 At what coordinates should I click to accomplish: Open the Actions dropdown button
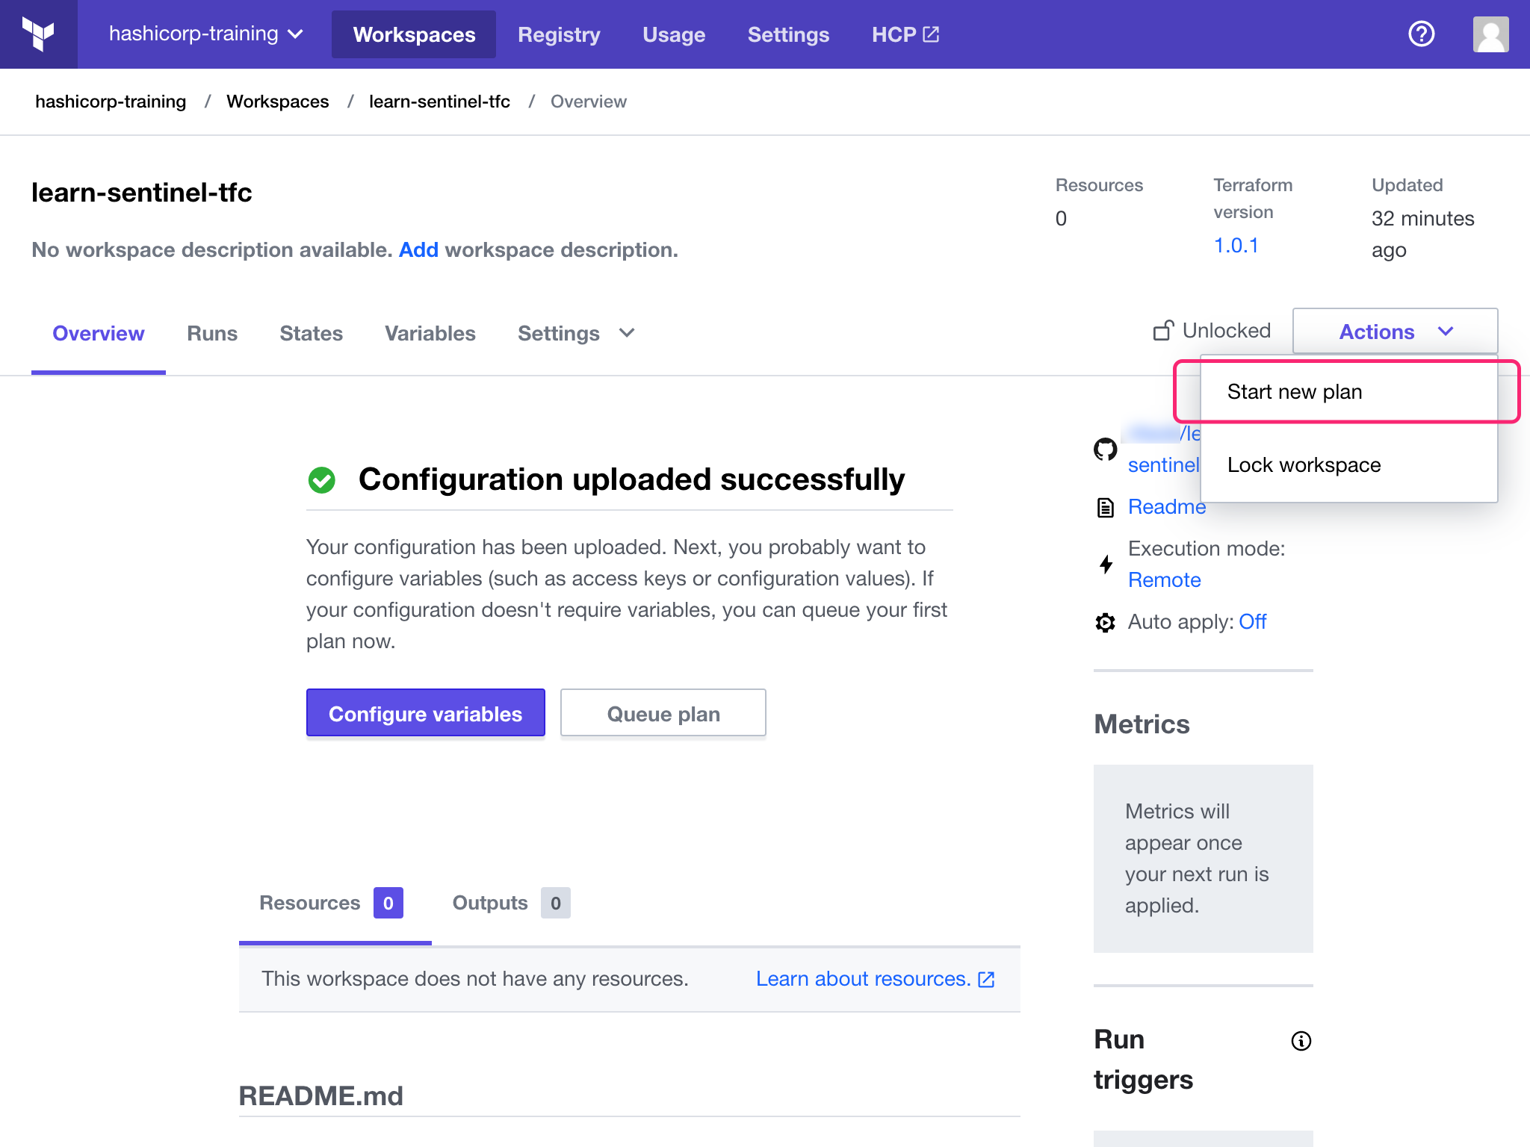[1395, 331]
